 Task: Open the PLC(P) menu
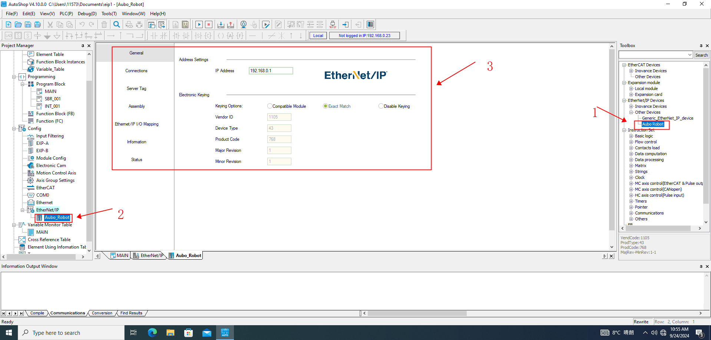(x=66, y=14)
